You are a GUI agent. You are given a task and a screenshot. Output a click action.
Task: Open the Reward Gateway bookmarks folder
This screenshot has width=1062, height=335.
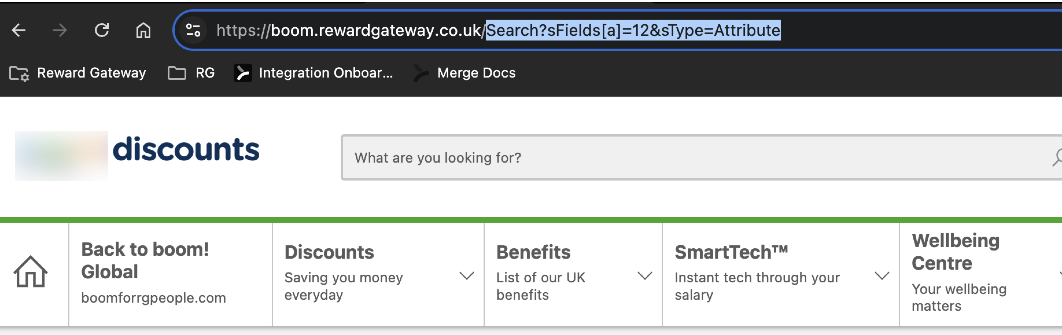pos(78,73)
